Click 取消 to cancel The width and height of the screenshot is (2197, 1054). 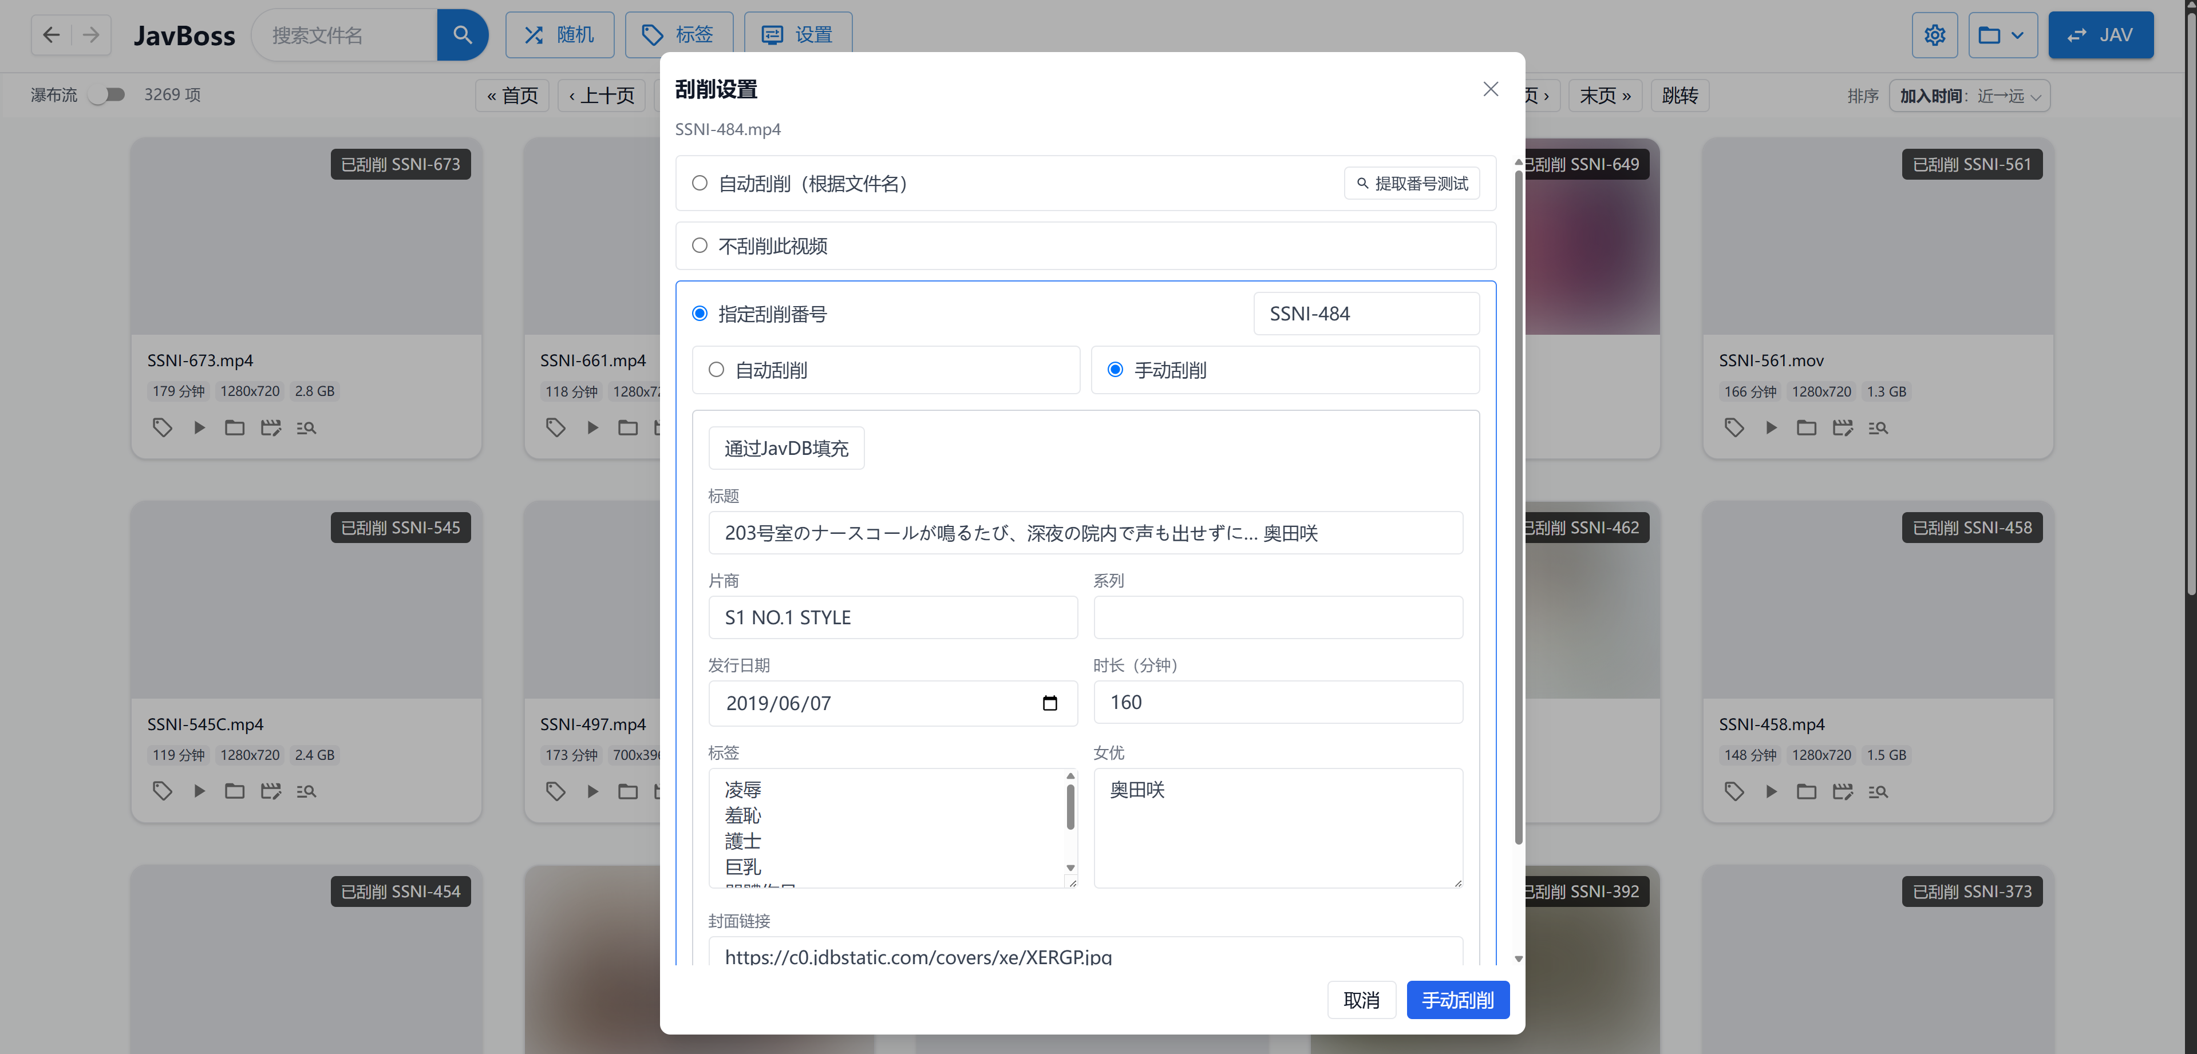click(x=1361, y=1000)
